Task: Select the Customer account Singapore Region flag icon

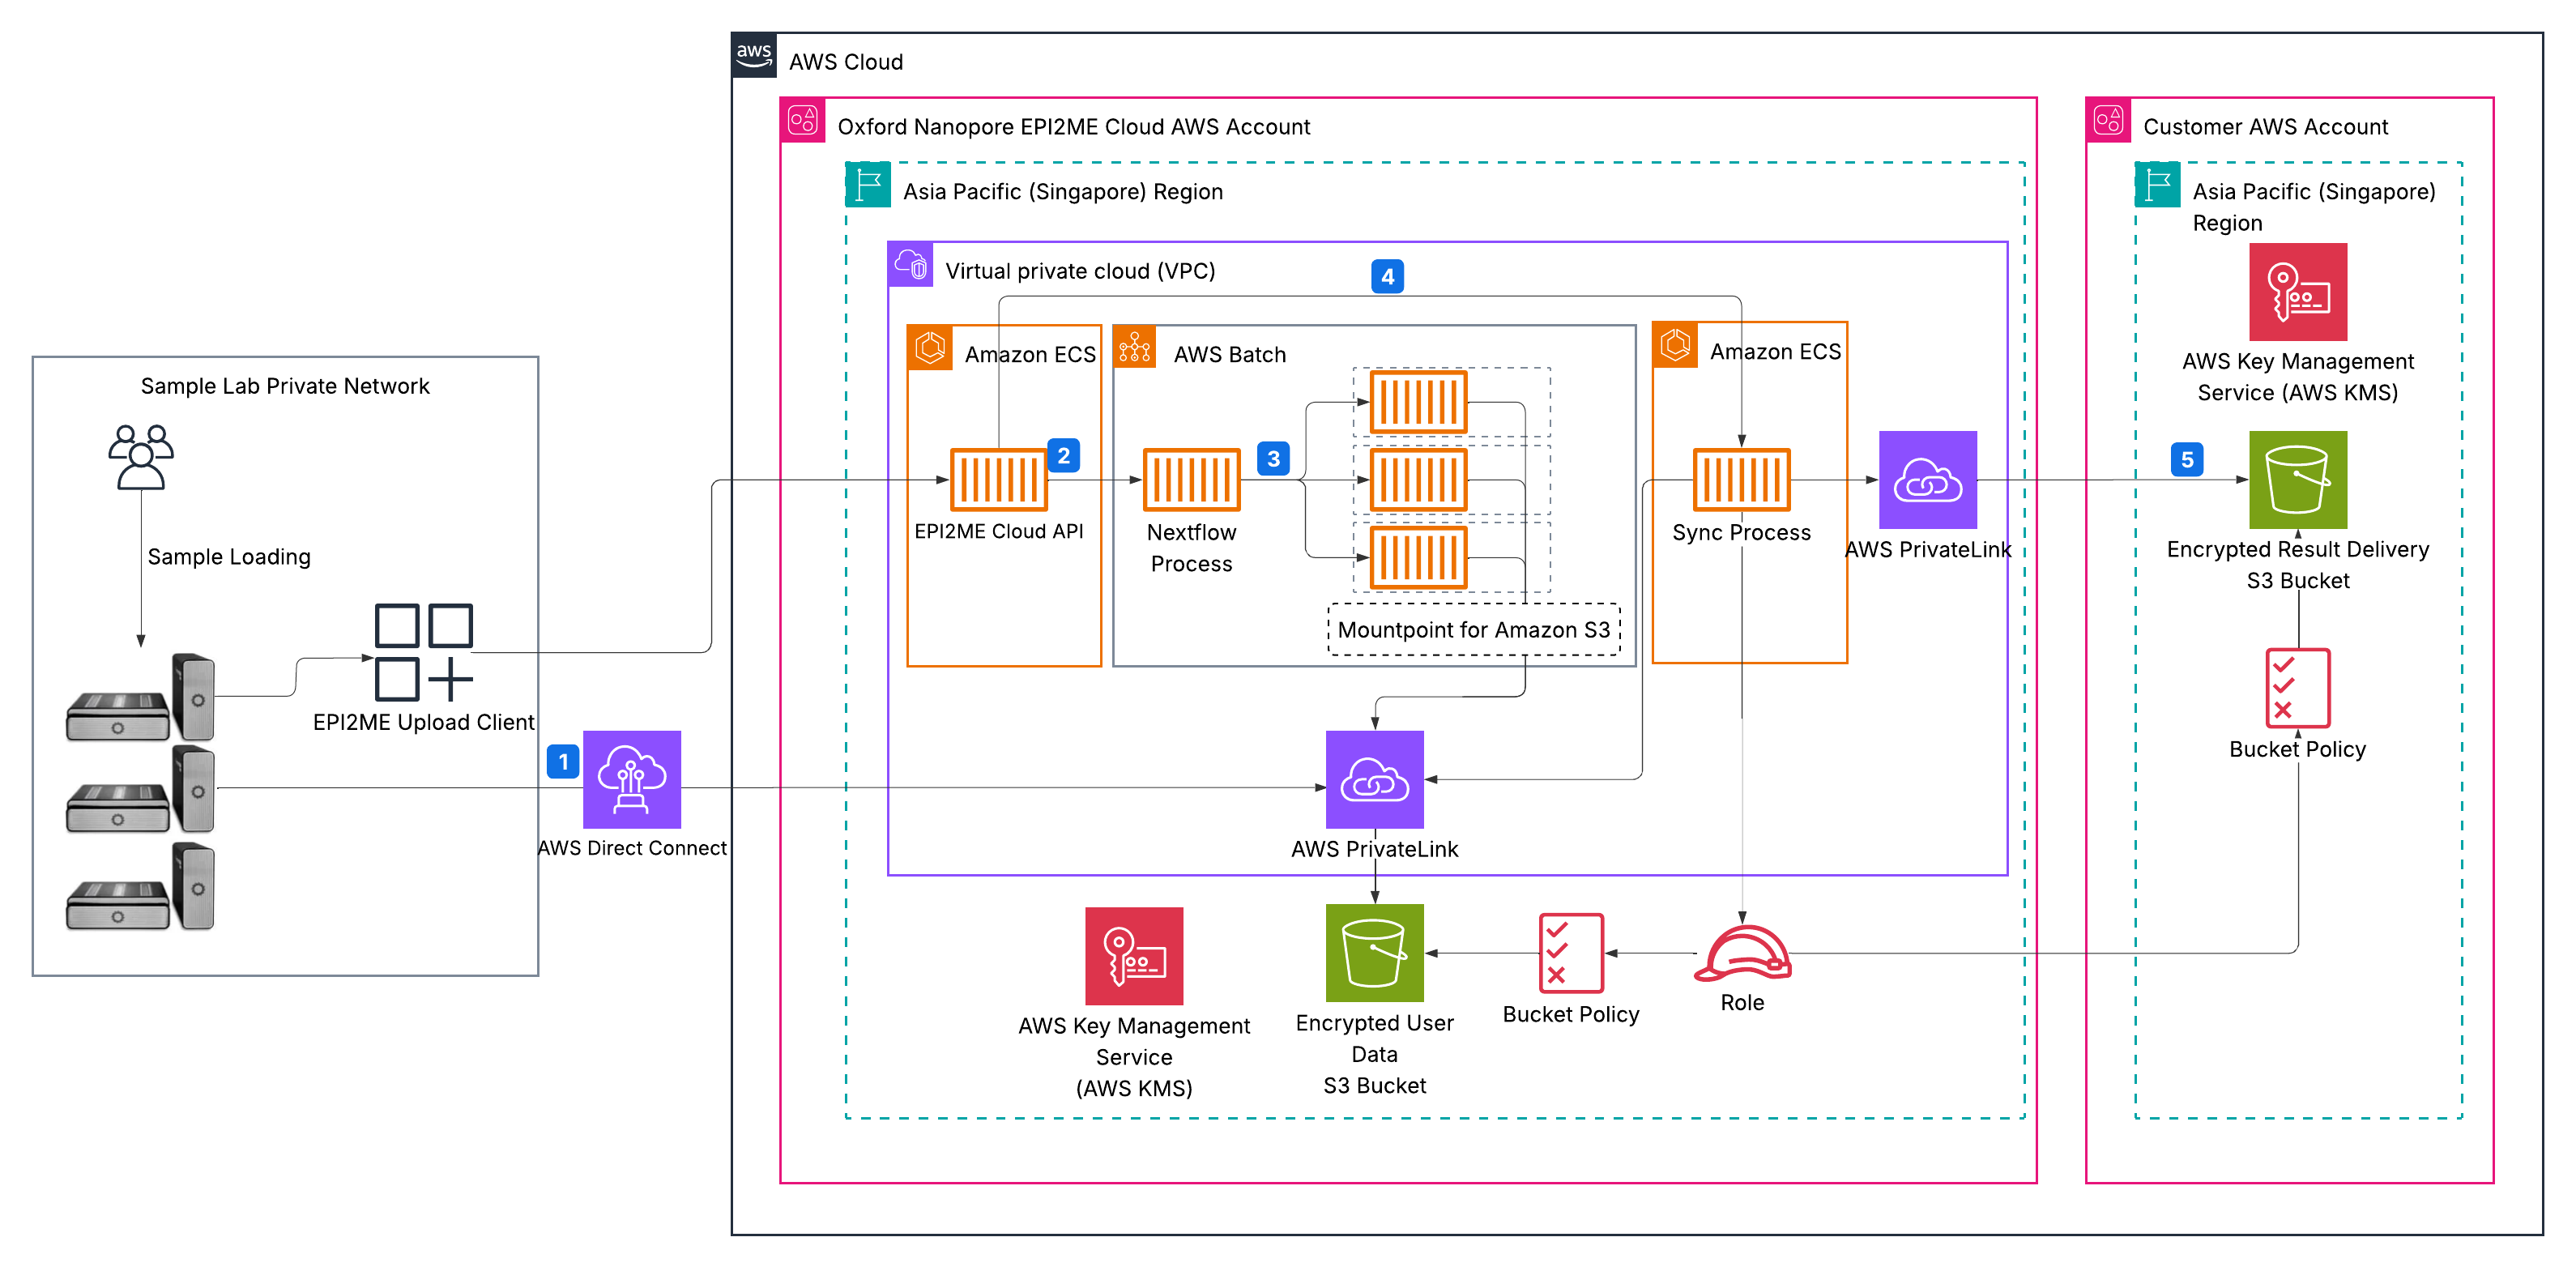Action: click(x=2158, y=185)
